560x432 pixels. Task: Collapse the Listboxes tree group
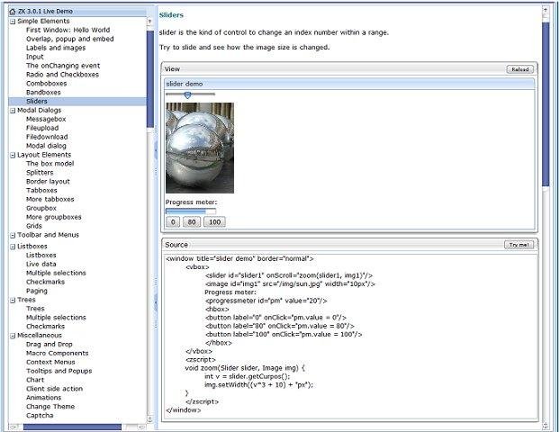point(13,247)
